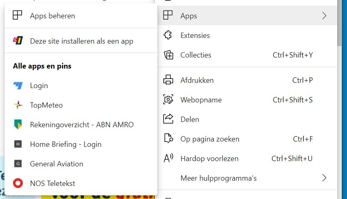Open Rekeningoverzicht - ABN AMRO app

82,125
